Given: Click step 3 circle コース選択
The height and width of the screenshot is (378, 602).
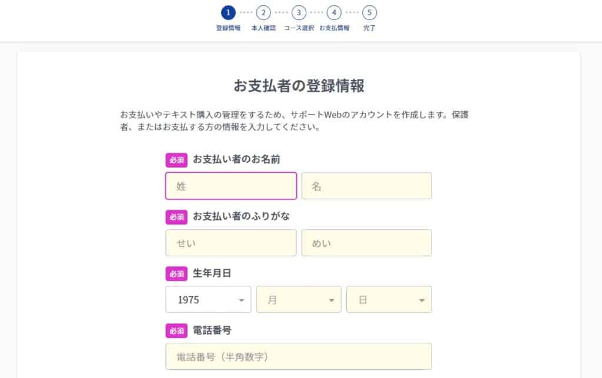Looking at the screenshot, I should click(x=299, y=12).
